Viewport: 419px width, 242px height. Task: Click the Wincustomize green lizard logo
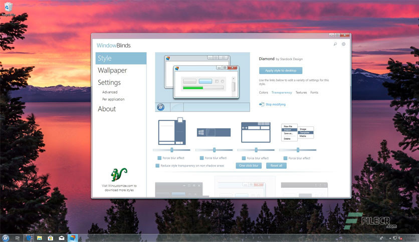119,174
